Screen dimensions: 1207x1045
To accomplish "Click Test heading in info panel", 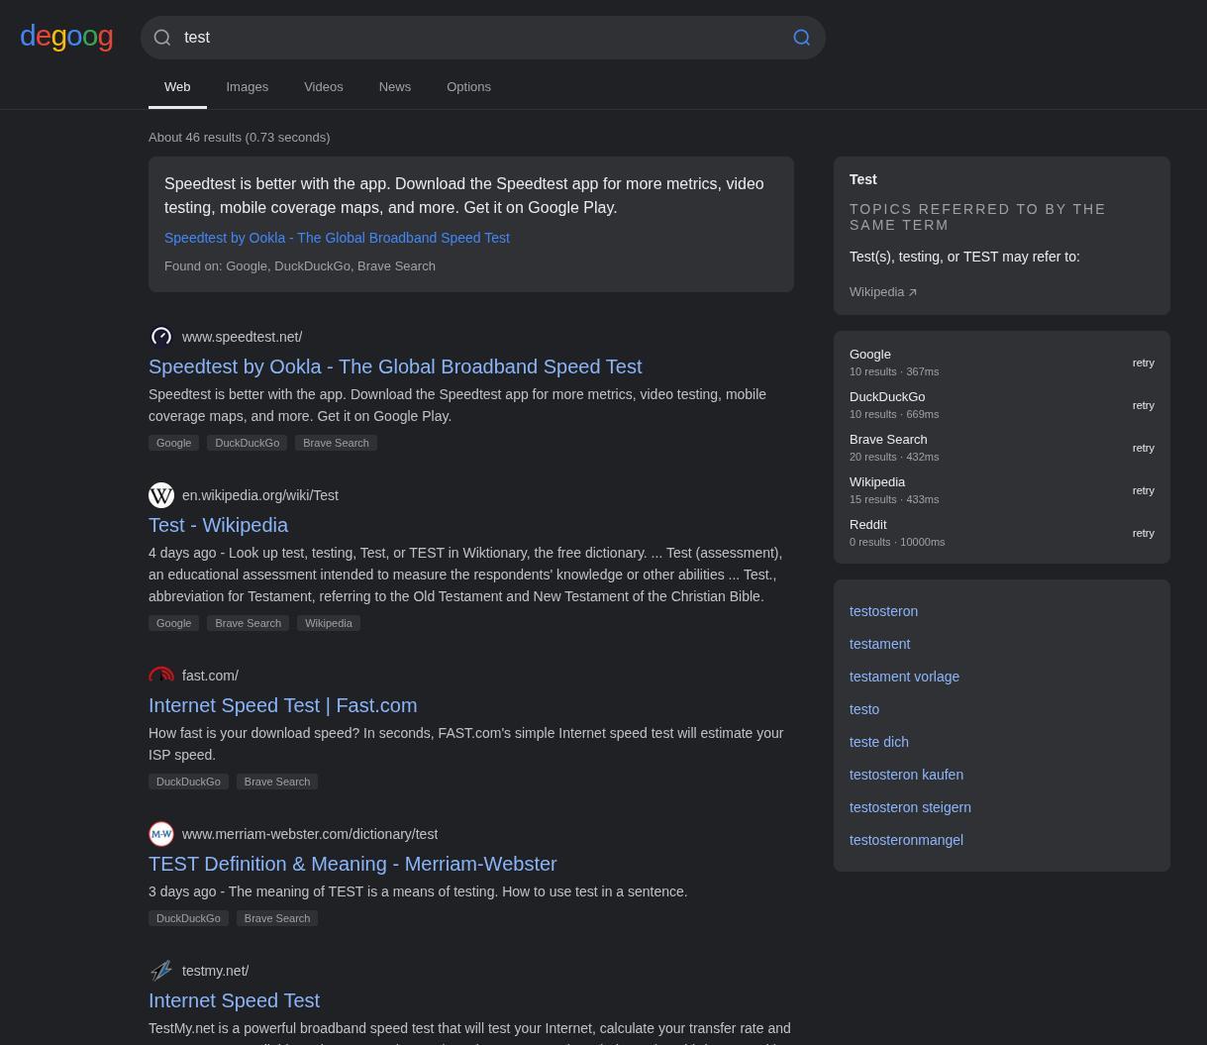I will point(862,179).
